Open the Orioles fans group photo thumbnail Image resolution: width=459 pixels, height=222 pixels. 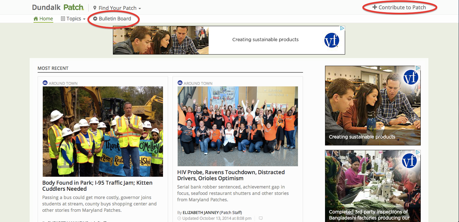coord(238,126)
